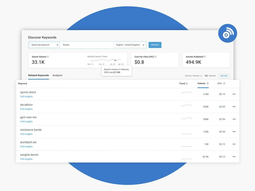Open Full Insights for decathlon
The width and height of the screenshot is (255, 191).
point(26,109)
